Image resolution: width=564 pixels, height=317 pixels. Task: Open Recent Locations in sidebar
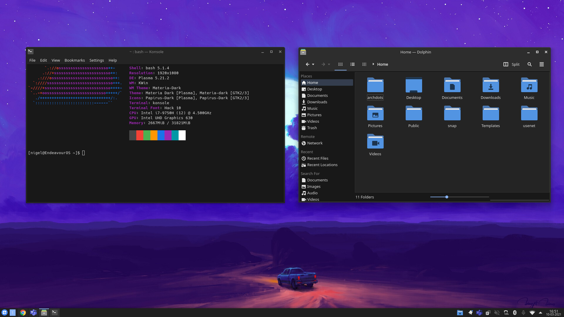coord(327,165)
